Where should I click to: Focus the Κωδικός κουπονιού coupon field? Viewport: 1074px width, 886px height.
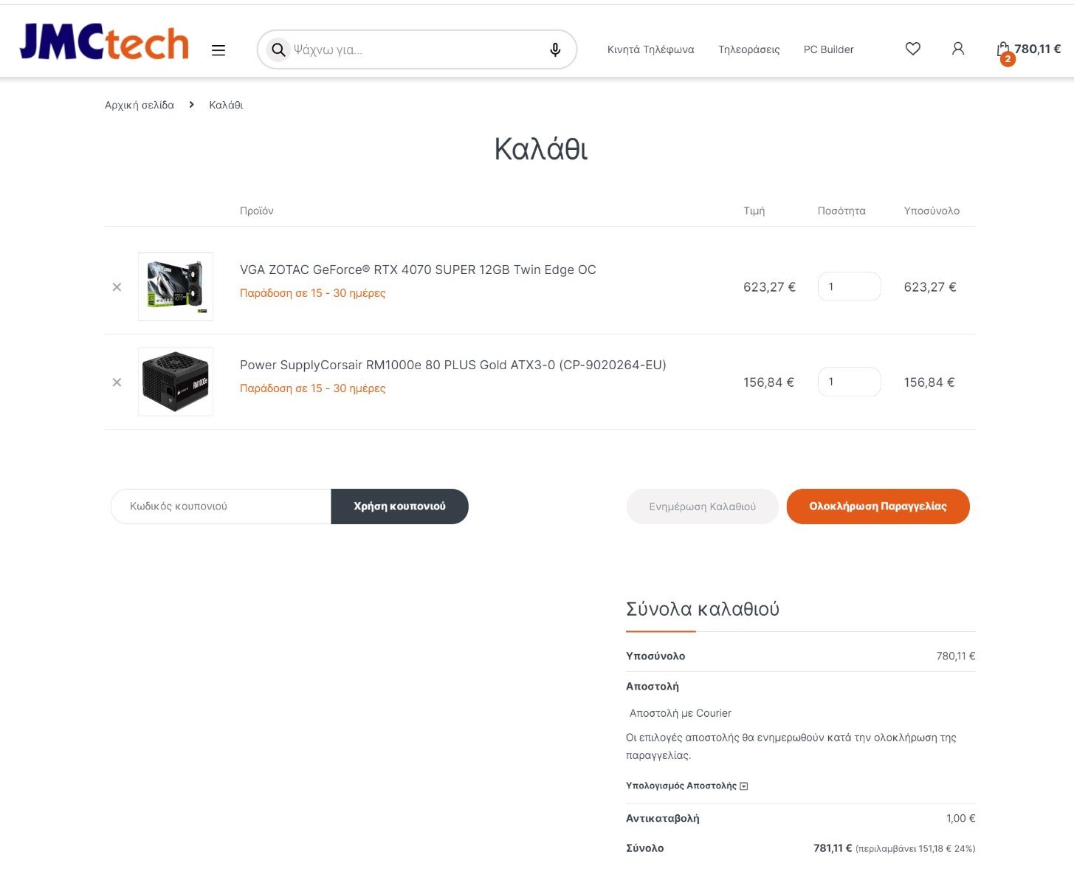[221, 506]
